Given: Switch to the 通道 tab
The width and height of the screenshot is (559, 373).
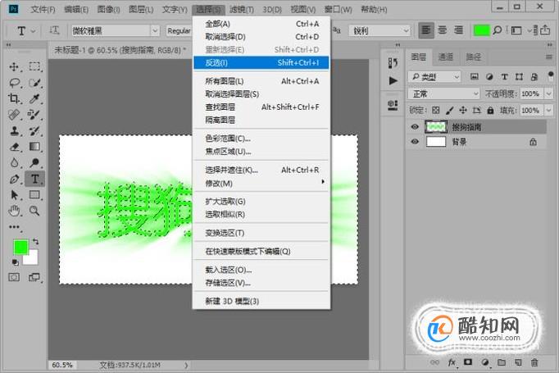Looking at the screenshot, I should tap(446, 57).
